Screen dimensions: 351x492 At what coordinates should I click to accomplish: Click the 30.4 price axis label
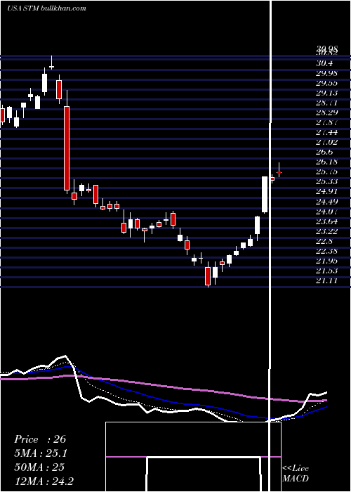click(324, 64)
